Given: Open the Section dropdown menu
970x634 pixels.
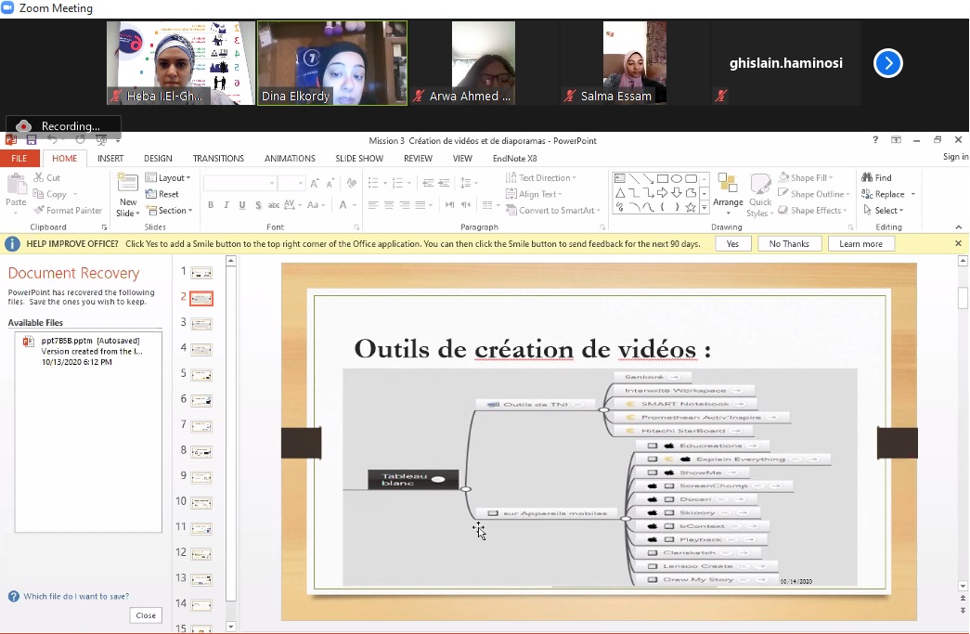Looking at the screenshot, I should 174,211.
